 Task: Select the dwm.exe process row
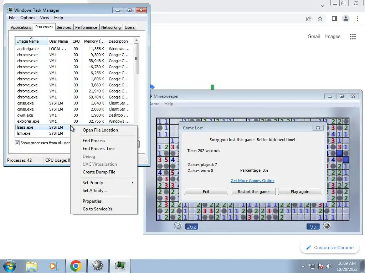pos(74,115)
